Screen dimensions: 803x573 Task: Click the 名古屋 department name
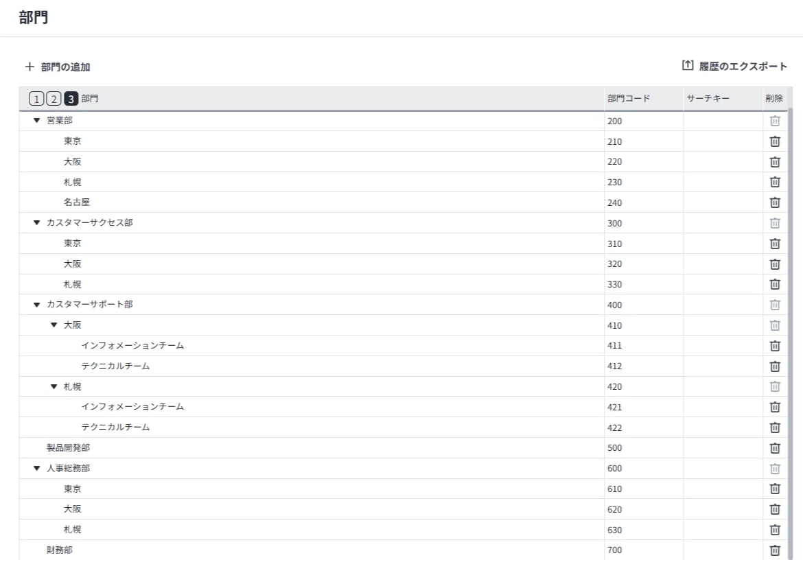click(77, 202)
